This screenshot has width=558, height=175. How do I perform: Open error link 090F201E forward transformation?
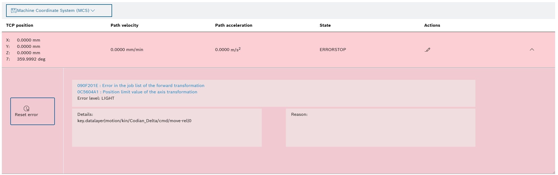[141, 86]
